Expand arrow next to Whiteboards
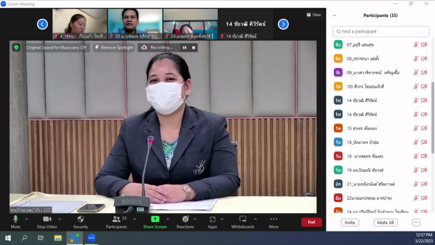This screenshot has height=245, width=435. [256, 219]
